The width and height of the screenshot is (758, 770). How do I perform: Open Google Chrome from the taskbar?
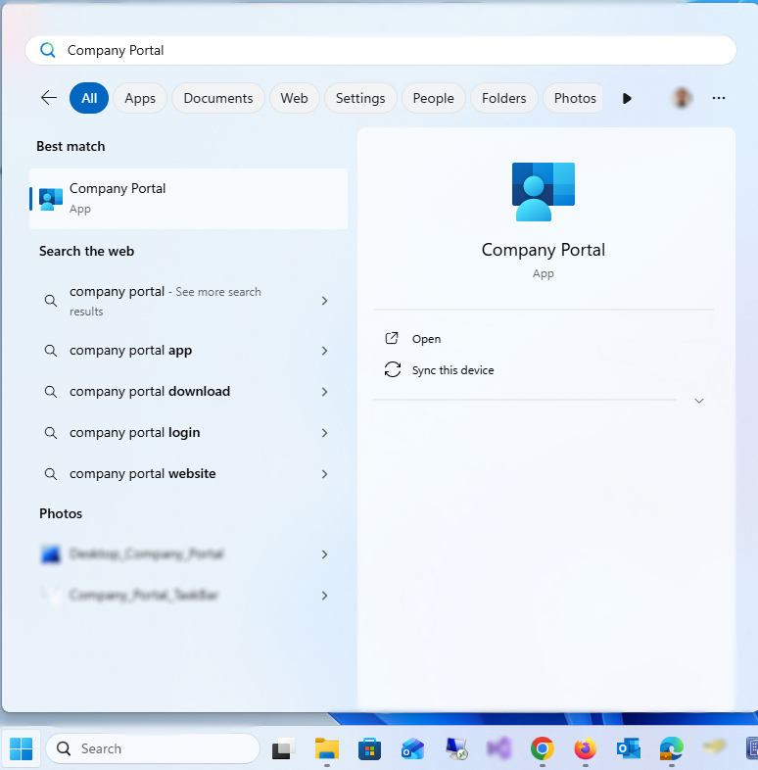point(542,748)
